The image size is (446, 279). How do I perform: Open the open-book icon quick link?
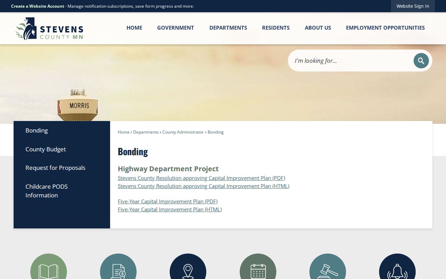coord(48,266)
